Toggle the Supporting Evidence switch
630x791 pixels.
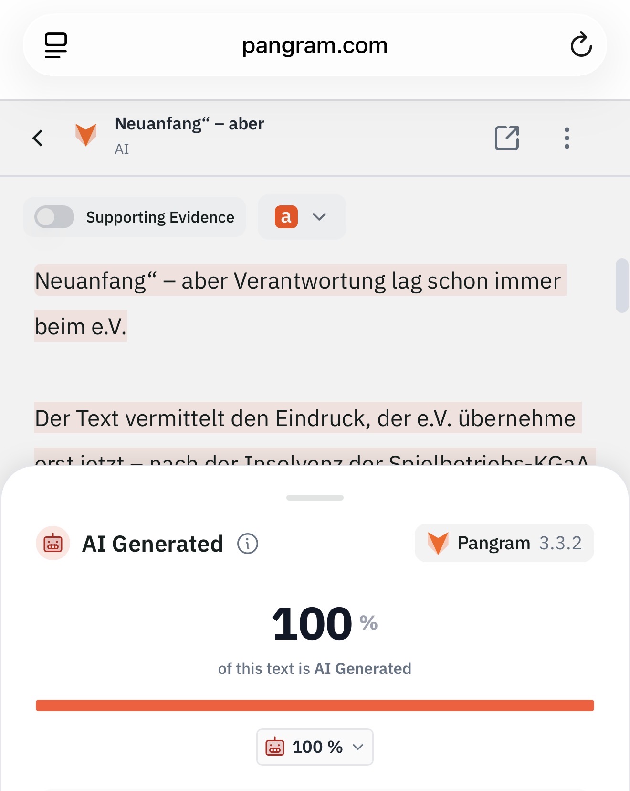54,217
